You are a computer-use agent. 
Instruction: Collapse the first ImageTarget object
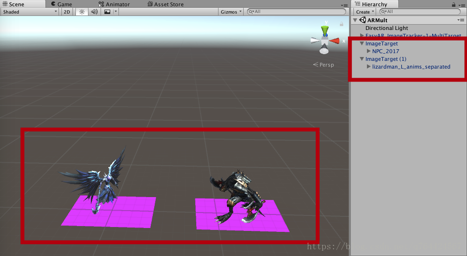click(x=362, y=43)
